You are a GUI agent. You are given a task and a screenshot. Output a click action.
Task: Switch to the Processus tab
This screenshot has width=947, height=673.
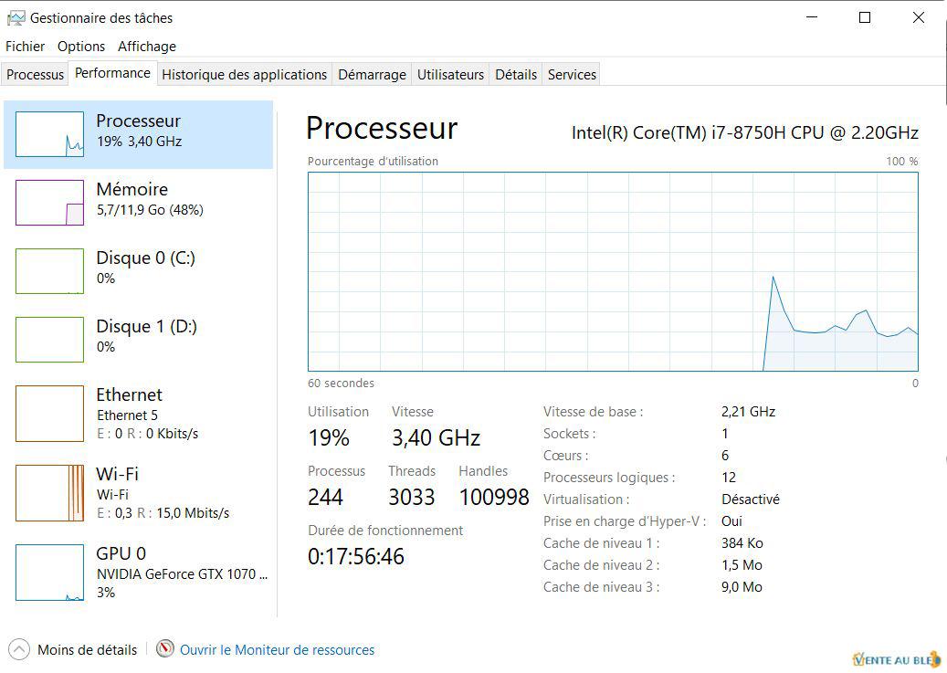click(x=36, y=75)
